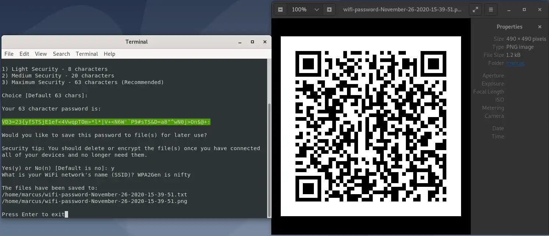The image size is (549, 236).
Task: Open the Search menu in Terminal
Action: 61,54
